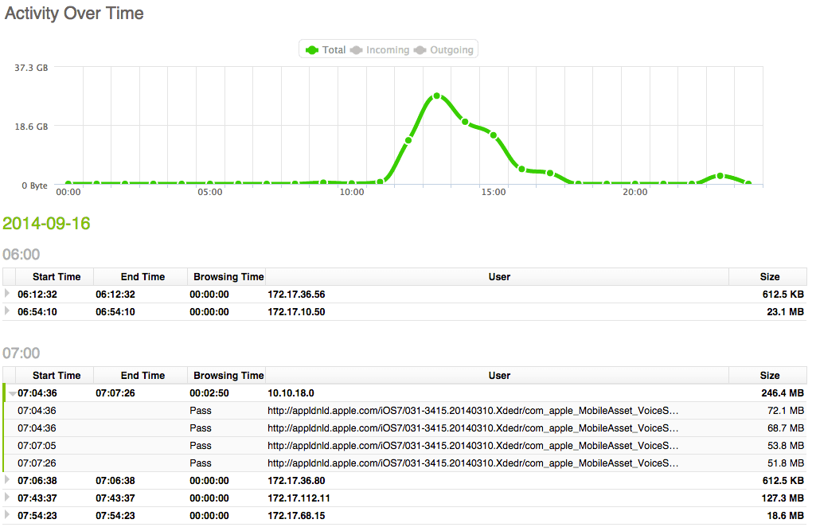Select user 172.17.36.80
816x531 pixels.
296,481
